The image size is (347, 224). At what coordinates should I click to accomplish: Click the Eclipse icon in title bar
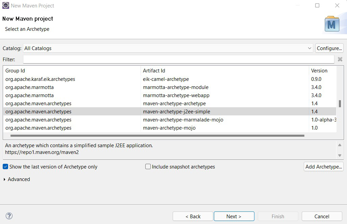point(5,5)
